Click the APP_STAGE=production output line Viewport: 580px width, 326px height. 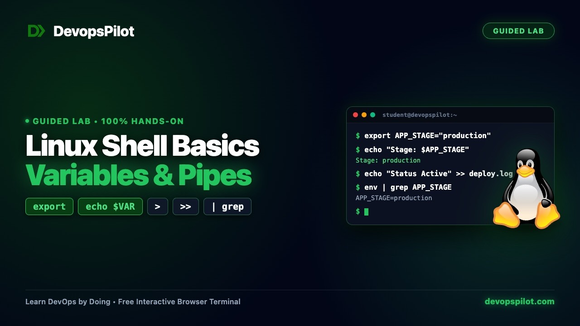tap(394, 198)
